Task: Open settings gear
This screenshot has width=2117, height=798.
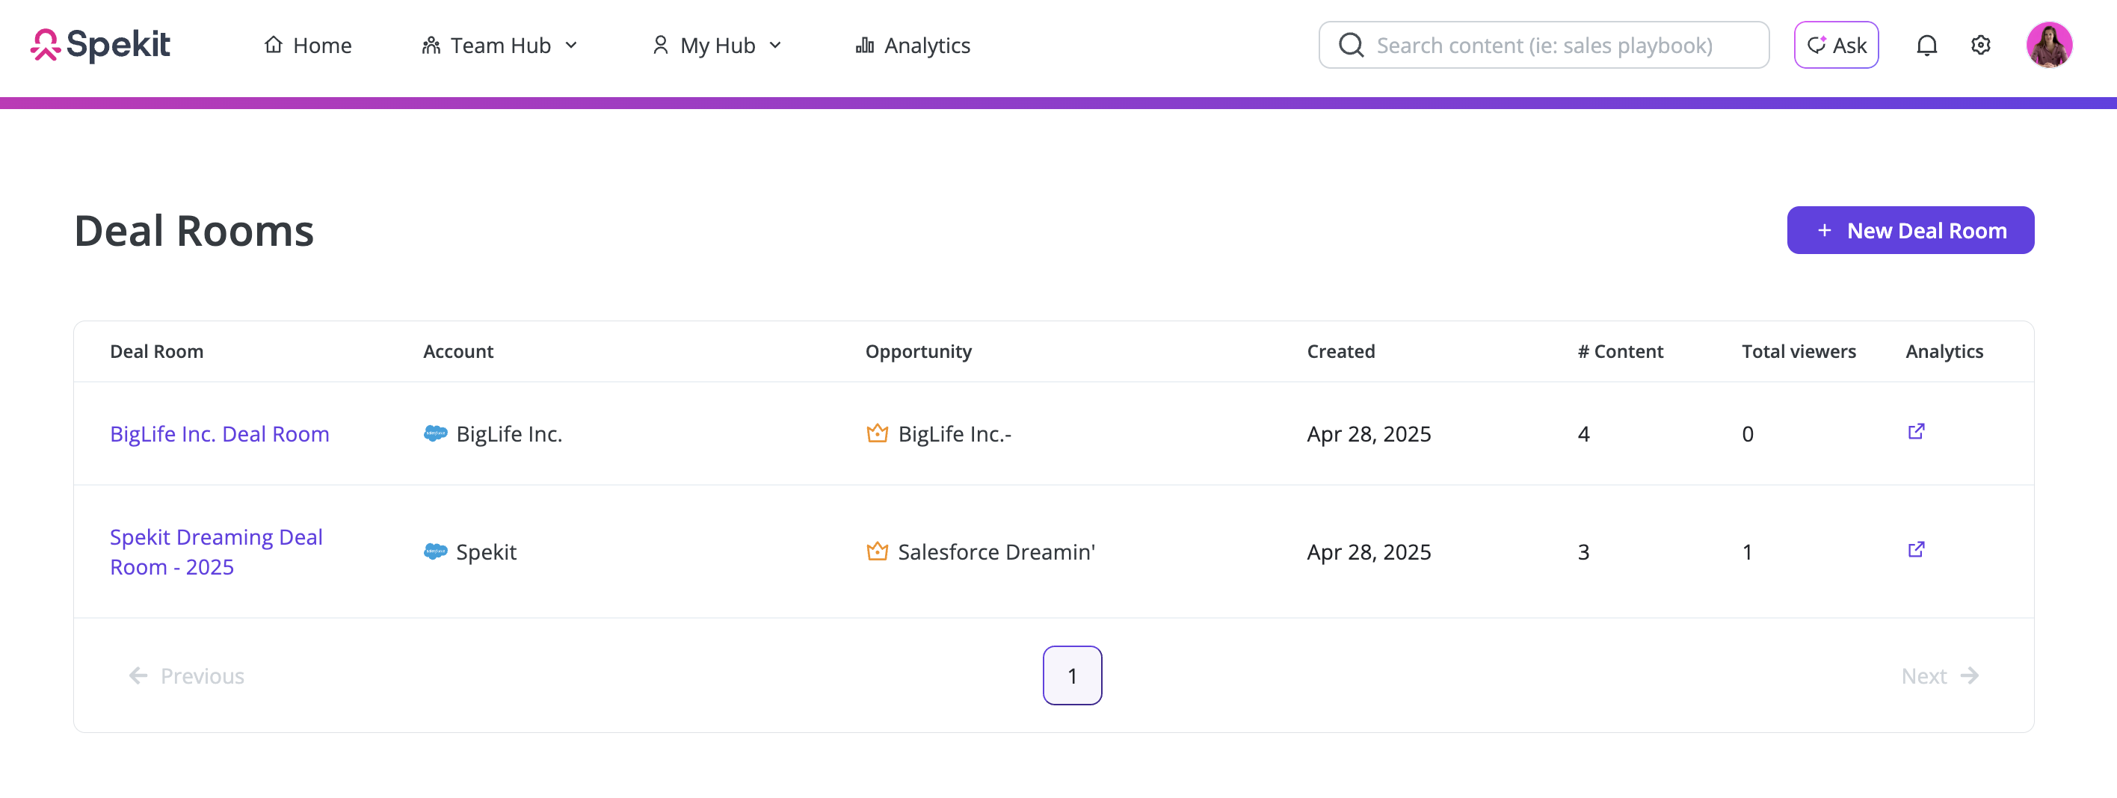Action: [1981, 45]
